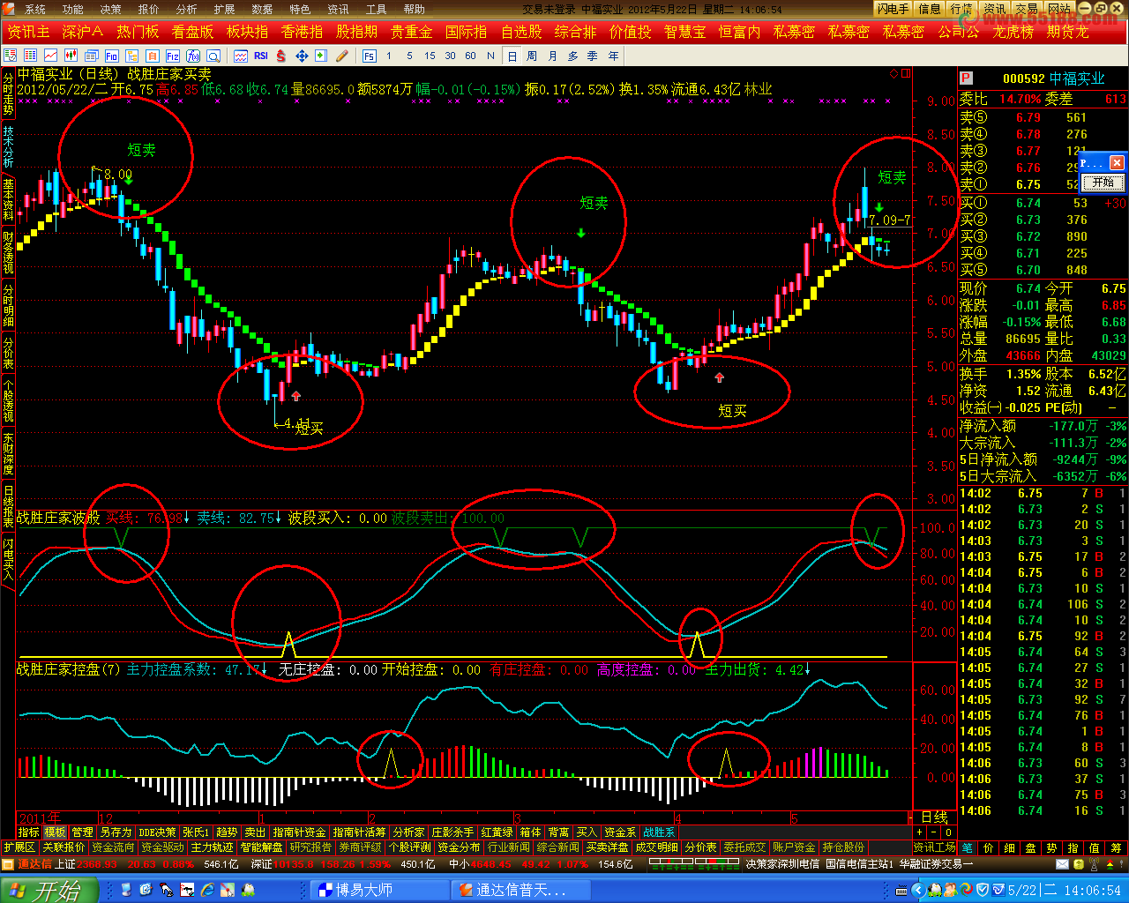Open the 通达信普天 taskbar window

tap(520, 890)
